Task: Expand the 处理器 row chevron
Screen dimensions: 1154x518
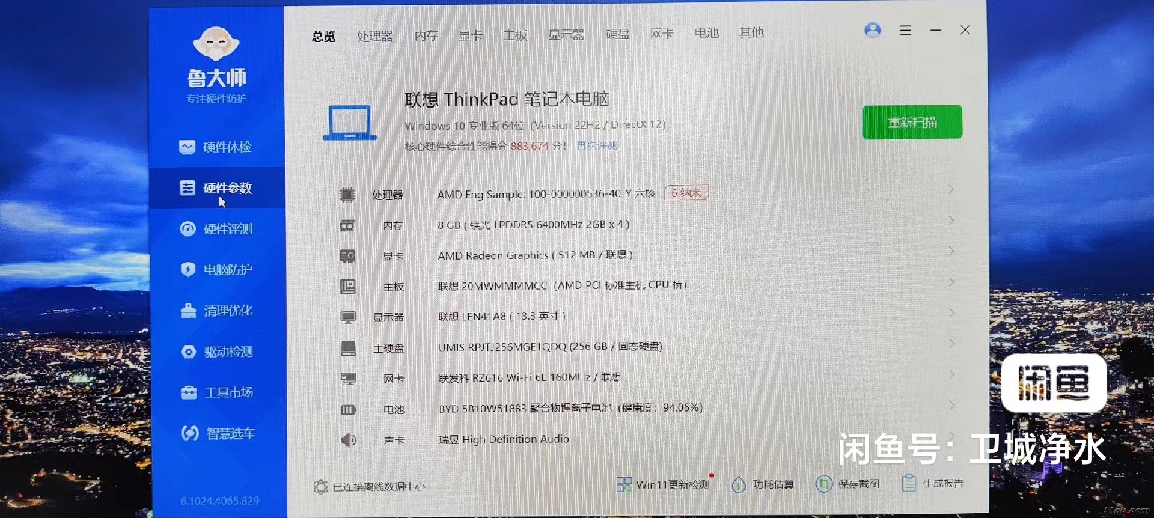Action: 951,189
